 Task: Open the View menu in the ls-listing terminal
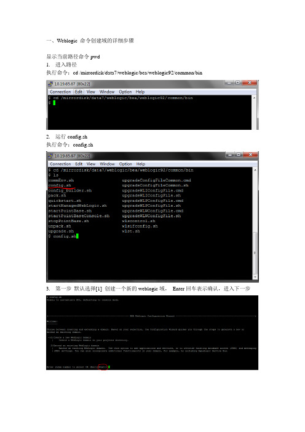tap(91, 164)
